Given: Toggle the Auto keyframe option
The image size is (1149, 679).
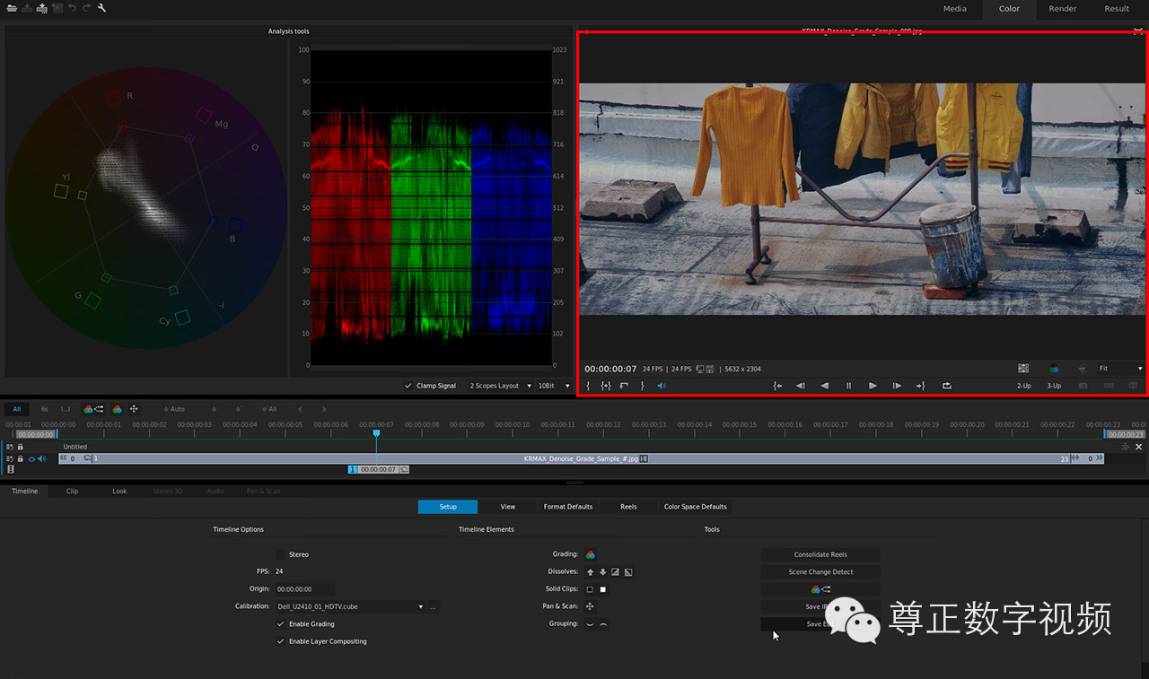Looking at the screenshot, I should (x=172, y=409).
